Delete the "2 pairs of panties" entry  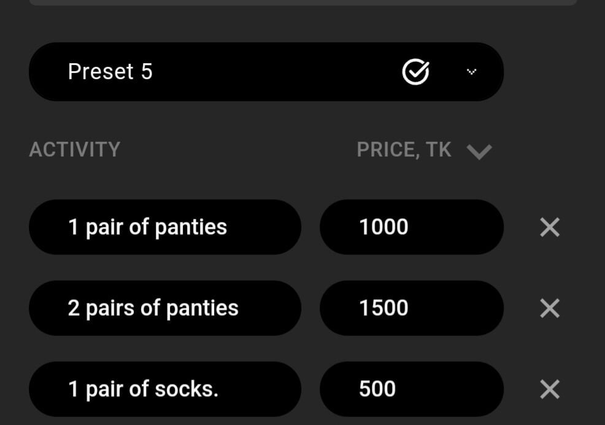pyautogui.click(x=549, y=308)
